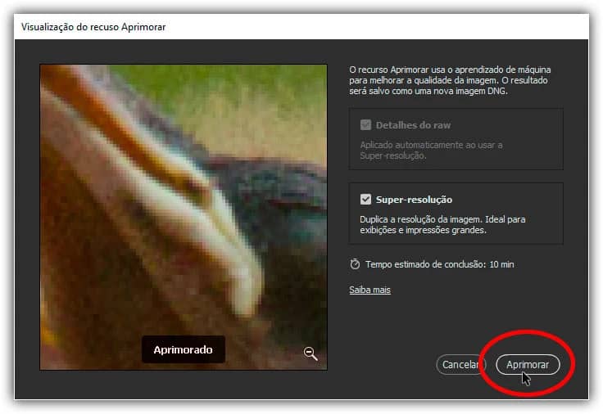Screen dimensions: 603x414
Task: Click the 'Aplicado automaticamente ao usar a Super-resolução' text
Action: [431, 151]
